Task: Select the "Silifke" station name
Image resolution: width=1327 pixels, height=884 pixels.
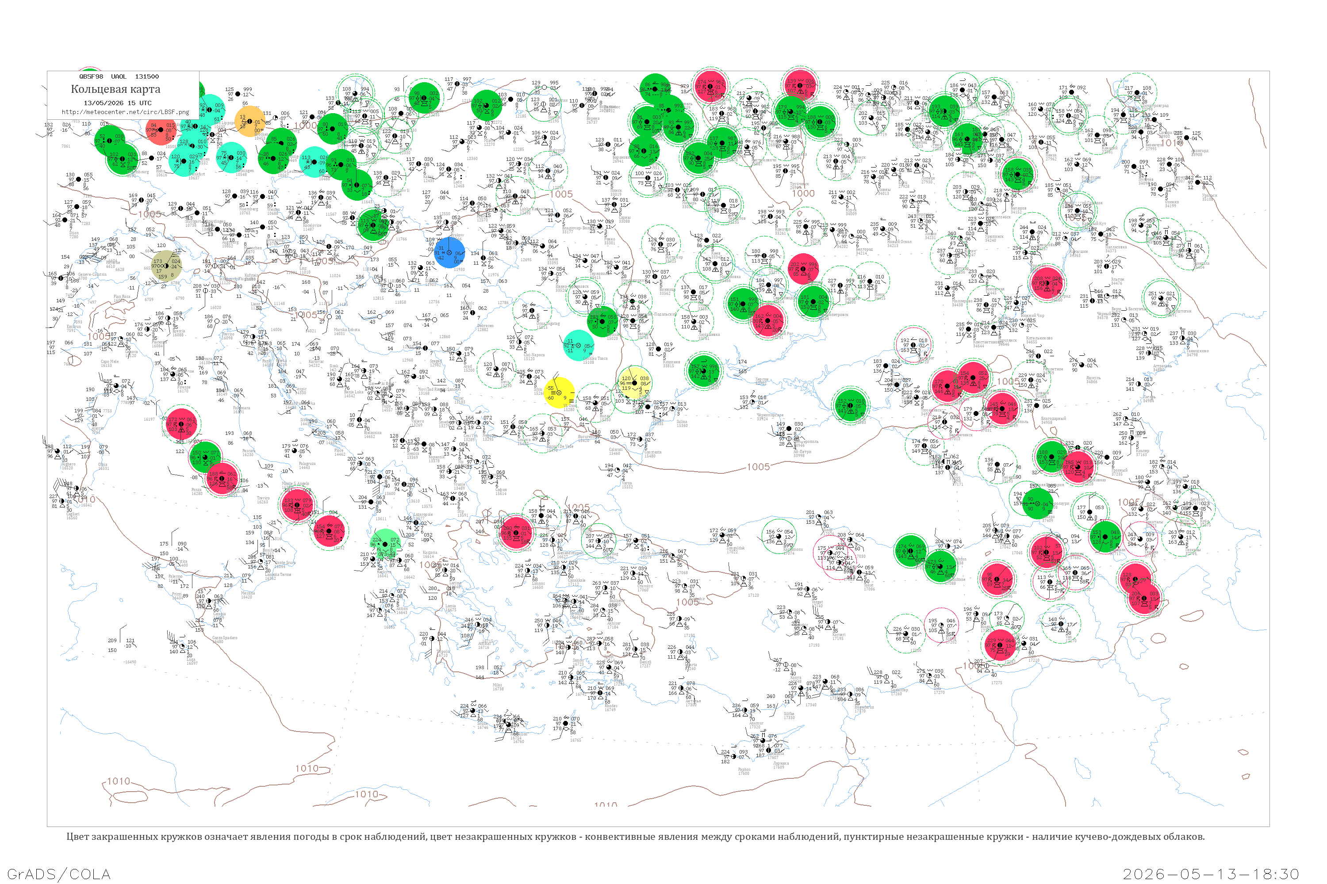Action: coord(789,714)
